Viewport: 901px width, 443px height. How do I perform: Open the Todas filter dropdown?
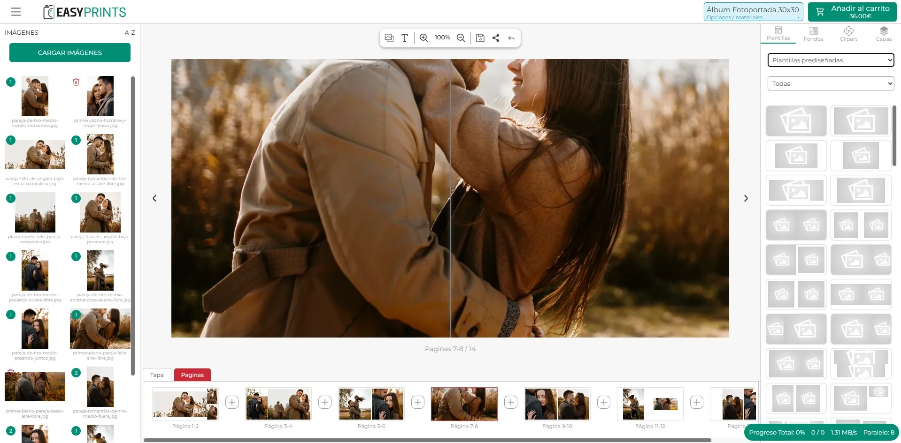pos(831,83)
